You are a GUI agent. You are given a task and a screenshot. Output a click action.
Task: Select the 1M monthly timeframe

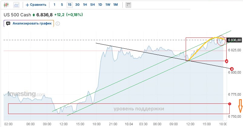click(115, 5)
